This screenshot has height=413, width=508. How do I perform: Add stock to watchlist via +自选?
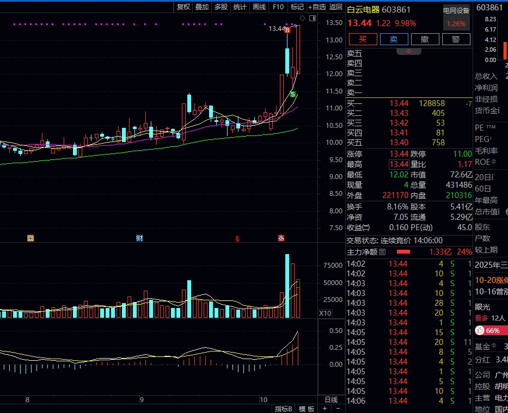[x=316, y=7]
